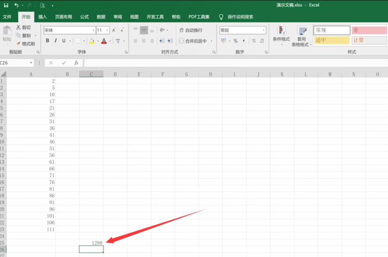The image size is (388, 257).
Task: Open print preview from quick access toolbar
Action: click(x=43, y=5)
